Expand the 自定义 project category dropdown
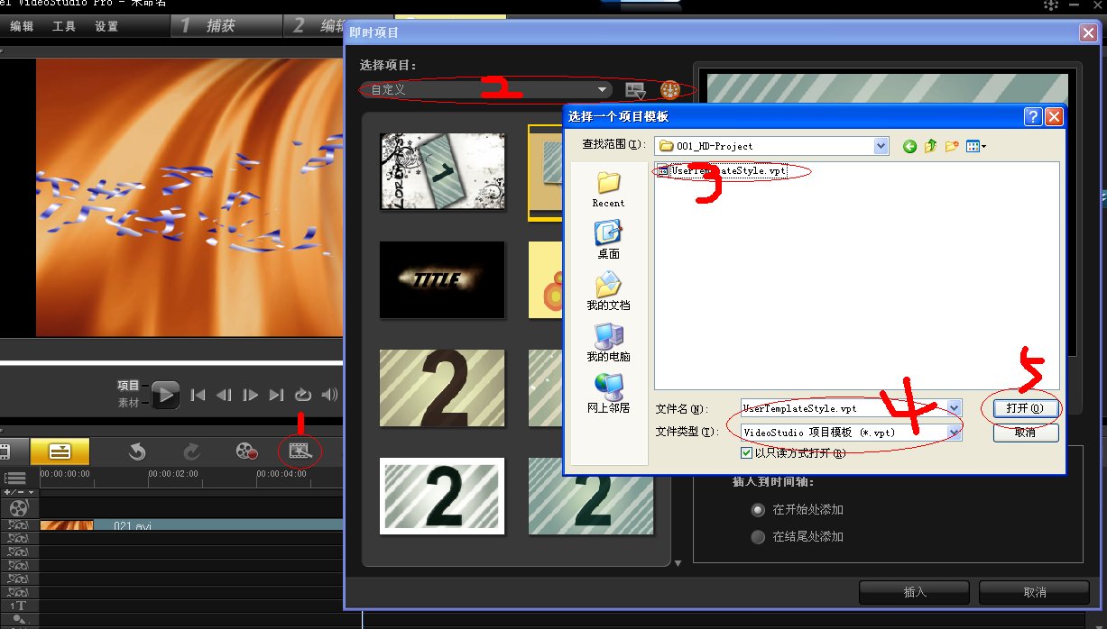This screenshot has width=1107, height=629. tap(602, 90)
